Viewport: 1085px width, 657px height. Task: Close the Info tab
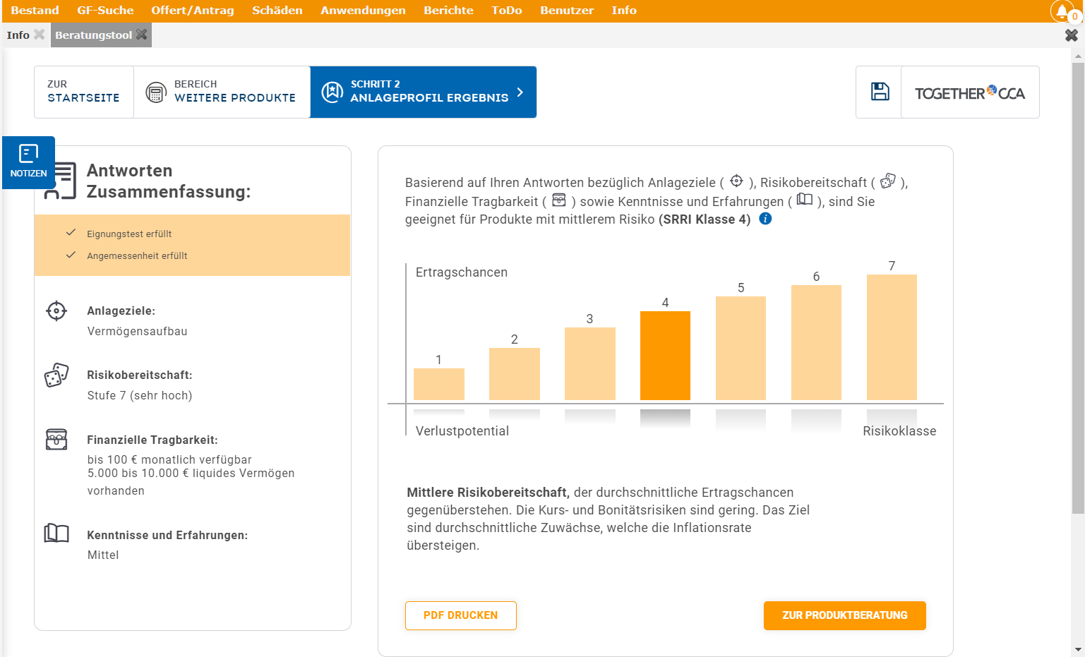click(40, 35)
